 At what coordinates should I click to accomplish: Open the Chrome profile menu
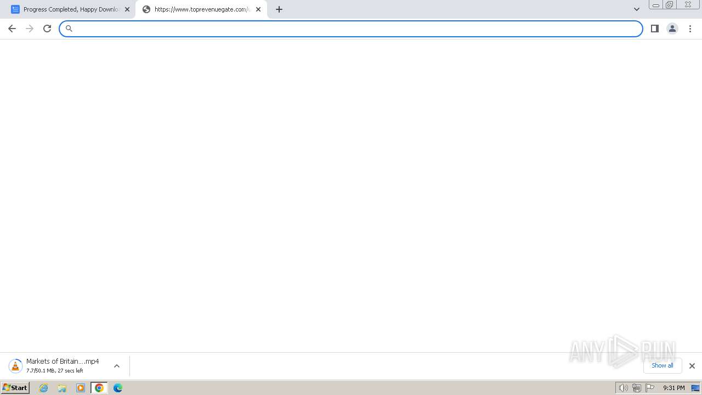coord(672,29)
